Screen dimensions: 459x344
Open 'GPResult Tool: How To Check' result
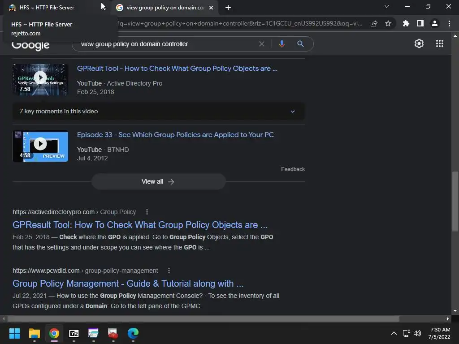pos(140,225)
